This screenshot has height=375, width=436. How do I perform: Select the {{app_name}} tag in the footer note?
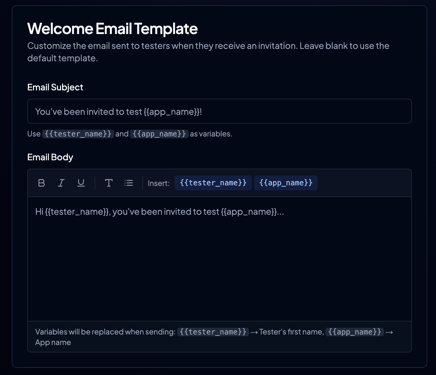pos(354,332)
